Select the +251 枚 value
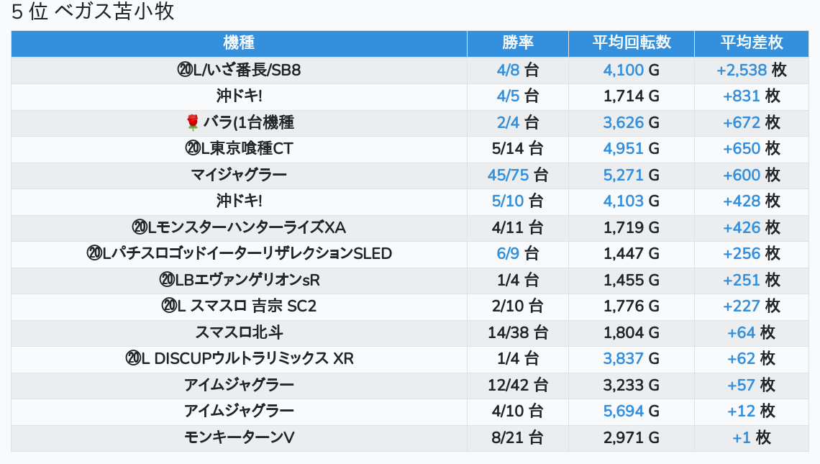 click(752, 280)
